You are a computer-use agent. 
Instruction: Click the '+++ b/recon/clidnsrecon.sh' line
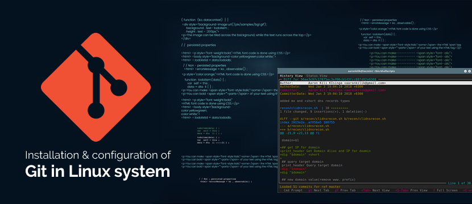click(x=304, y=130)
